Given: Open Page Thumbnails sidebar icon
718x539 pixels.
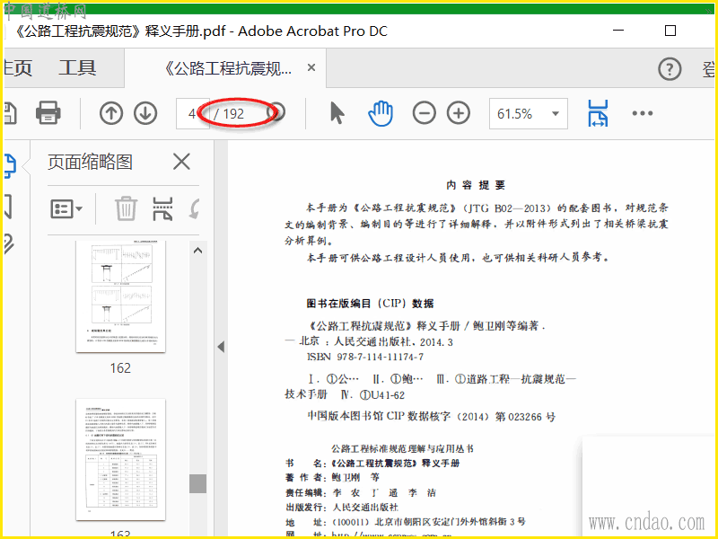Looking at the screenshot, I should 10,165.
